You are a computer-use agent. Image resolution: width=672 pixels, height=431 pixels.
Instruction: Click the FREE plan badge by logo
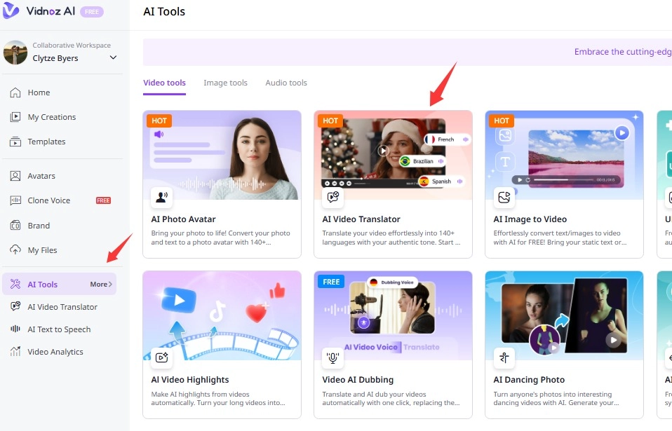click(x=92, y=12)
